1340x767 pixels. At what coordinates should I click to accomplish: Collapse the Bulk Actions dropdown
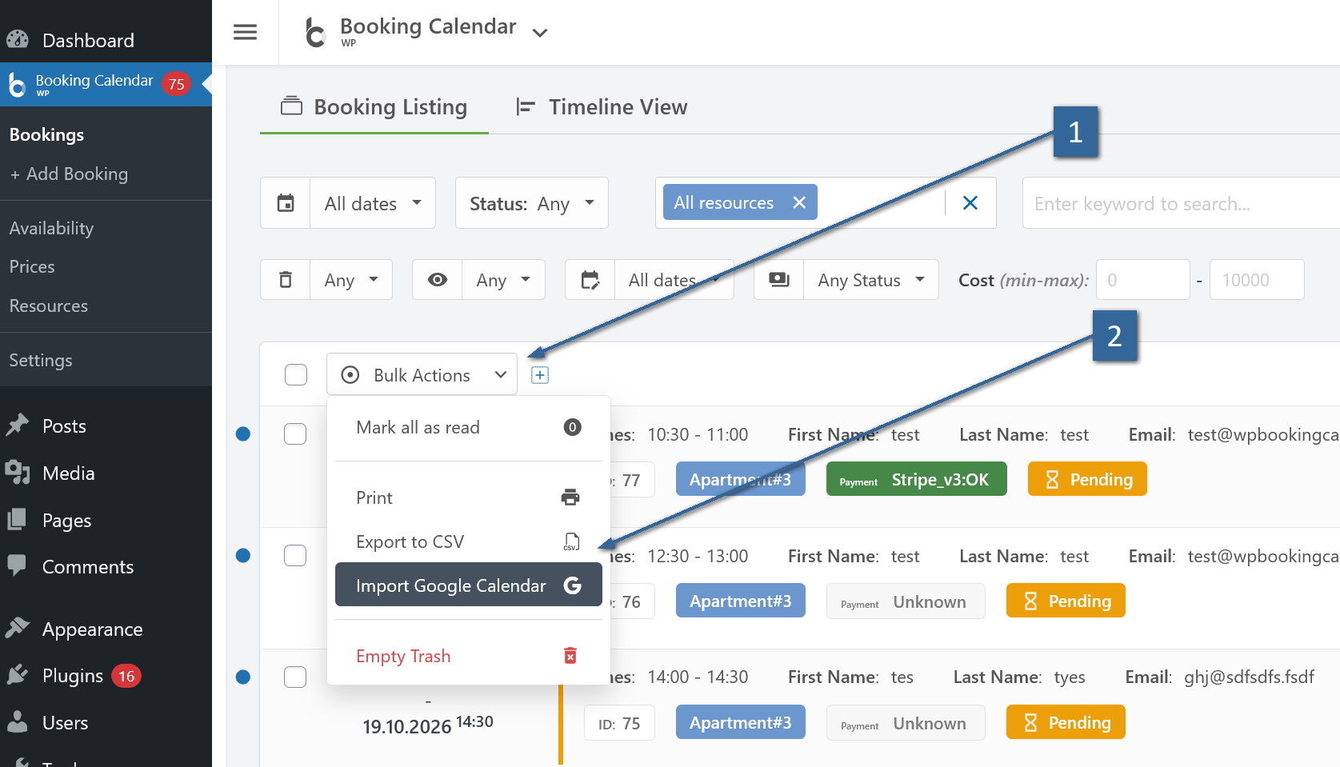[x=422, y=374]
